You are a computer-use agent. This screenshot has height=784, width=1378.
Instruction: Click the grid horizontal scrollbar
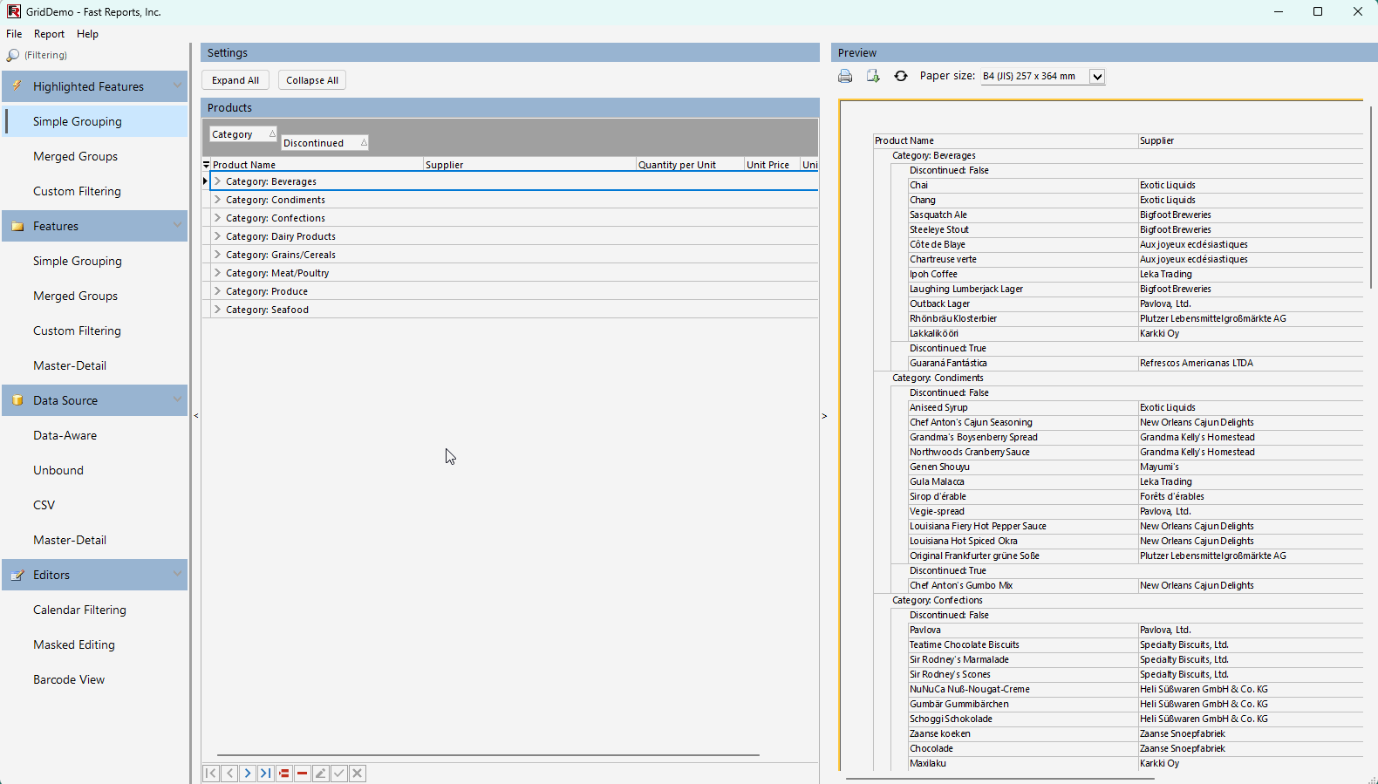[488, 755]
